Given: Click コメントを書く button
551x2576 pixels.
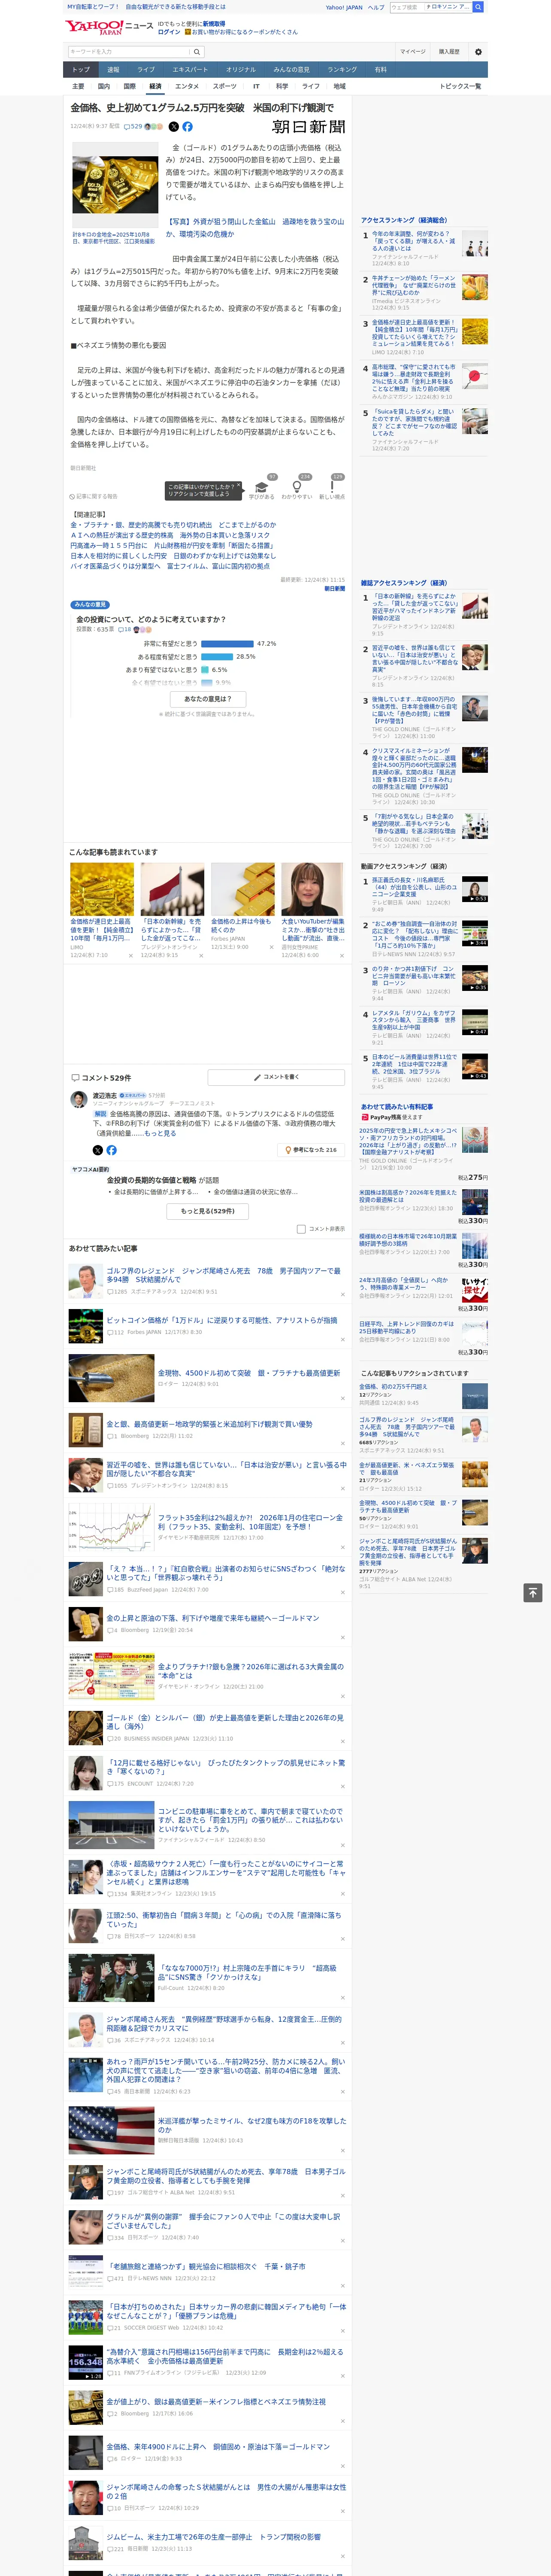Looking at the screenshot, I should (276, 1077).
